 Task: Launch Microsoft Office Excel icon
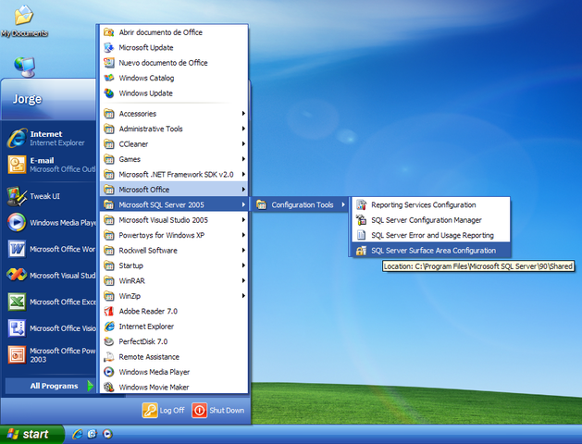17,302
